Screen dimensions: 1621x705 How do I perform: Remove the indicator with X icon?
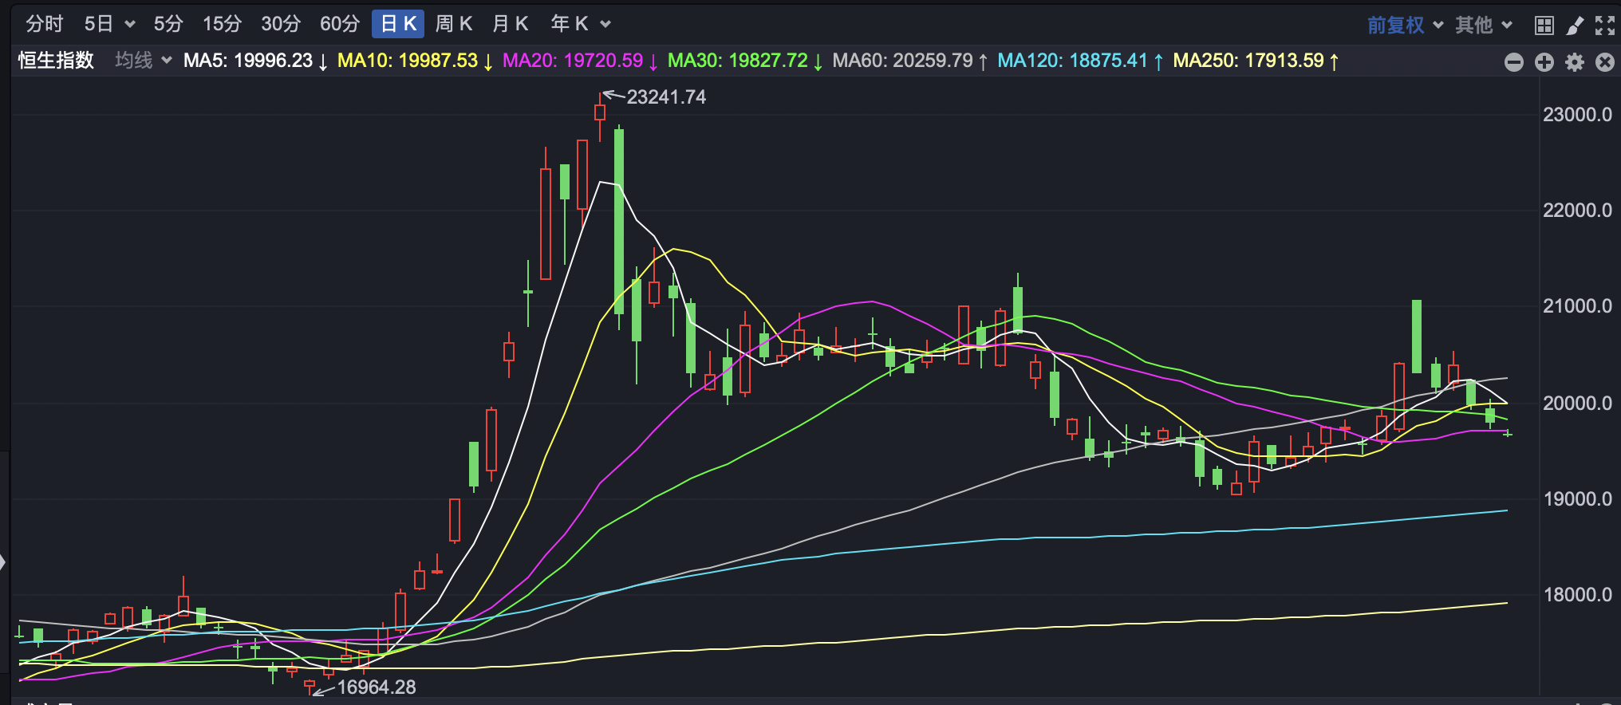1605,62
